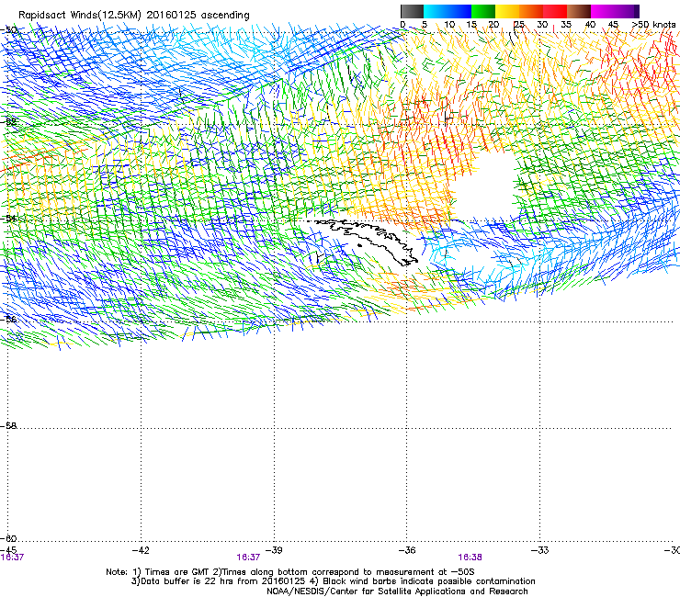
Task: Click the orange 25-30 knots legend swatch
Action: [531, 11]
